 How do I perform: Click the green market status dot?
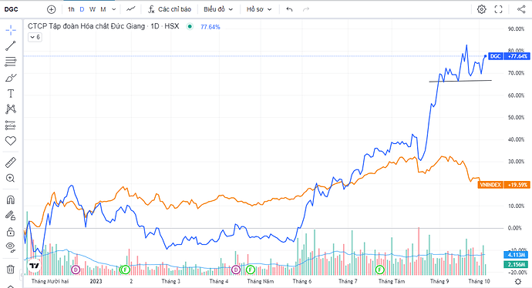click(190, 26)
